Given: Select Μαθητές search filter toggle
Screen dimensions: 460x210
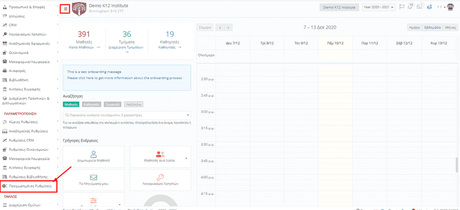Looking at the screenshot, I should tap(71, 104).
